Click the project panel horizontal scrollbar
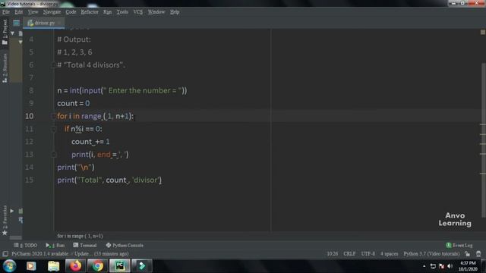Image resolution: width=486 pixels, height=273 pixels. [15, 237]
